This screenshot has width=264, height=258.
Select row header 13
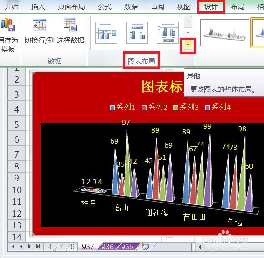point(16,225)
